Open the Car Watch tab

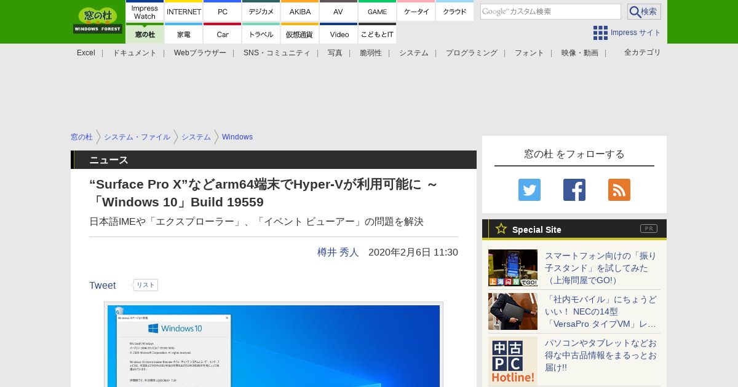(223, 34)
